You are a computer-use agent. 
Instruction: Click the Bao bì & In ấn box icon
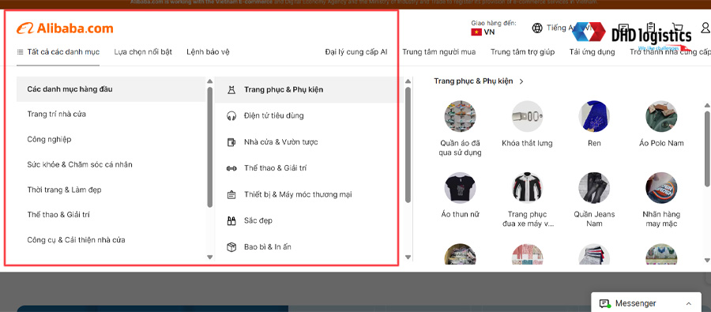point(231,247)
